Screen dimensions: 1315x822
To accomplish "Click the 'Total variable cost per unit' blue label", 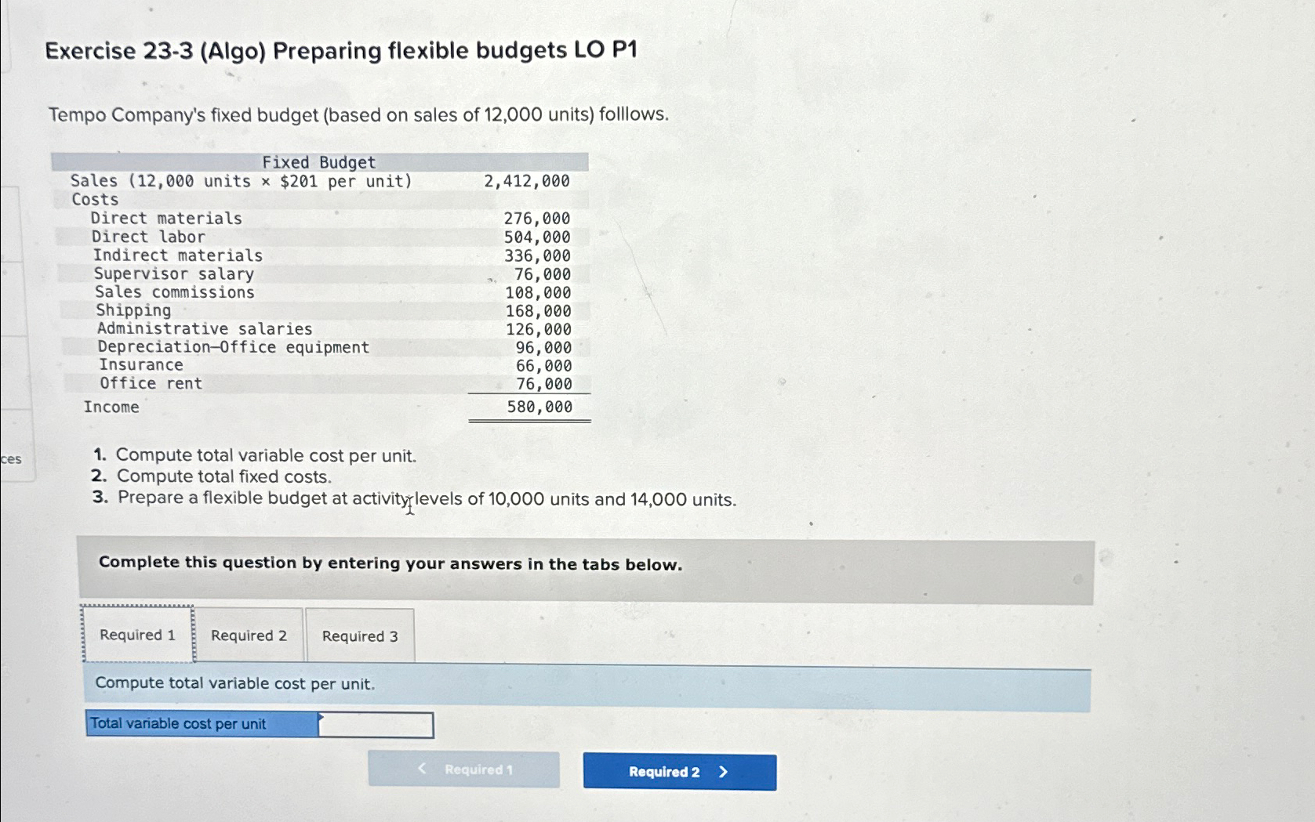I will (202, 724).
